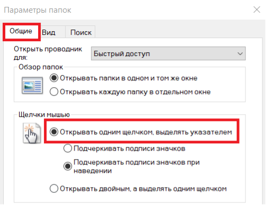The height and width of the screenshot is (205, 266).
Task: Switch to the Поиск tab
Action: click(81, 32)
